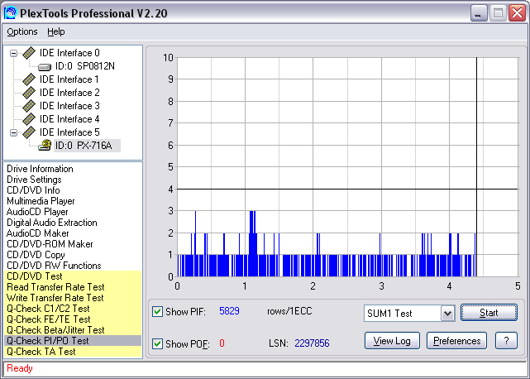Screen dimensions: 530x379
Task: Select Q-Check Beta/Jitter Test
Action: tap(73, 330)
